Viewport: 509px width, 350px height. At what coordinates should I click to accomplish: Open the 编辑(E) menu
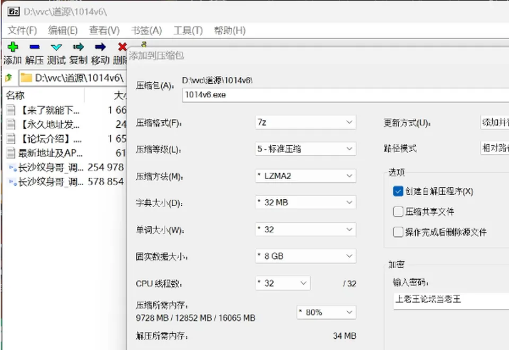(63, 31)
